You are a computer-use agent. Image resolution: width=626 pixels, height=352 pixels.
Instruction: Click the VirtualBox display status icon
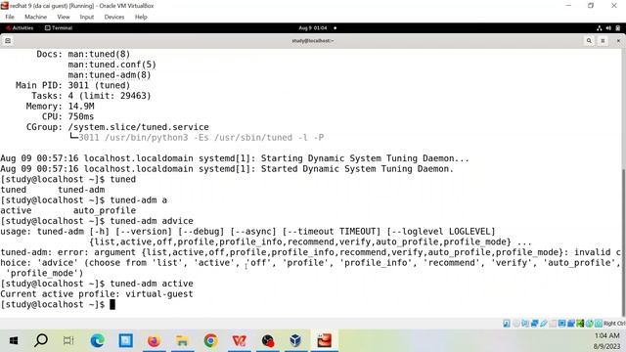tap(561, 324)
